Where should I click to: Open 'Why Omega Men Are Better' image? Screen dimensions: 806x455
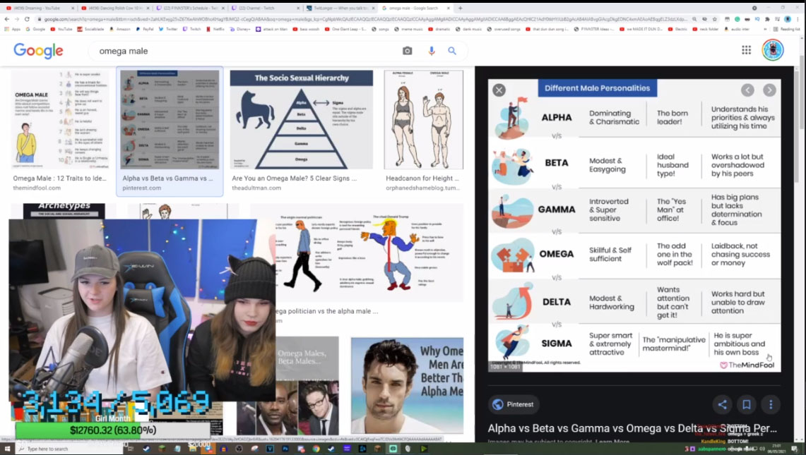pos(407,386)
